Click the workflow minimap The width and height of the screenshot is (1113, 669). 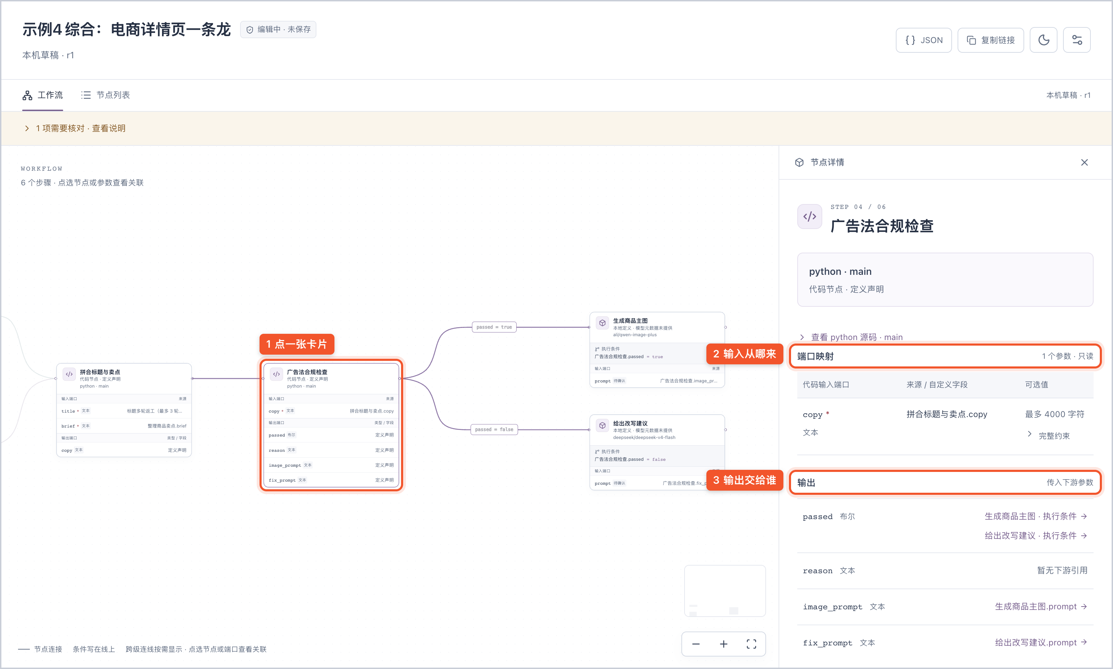coord(724,591)
